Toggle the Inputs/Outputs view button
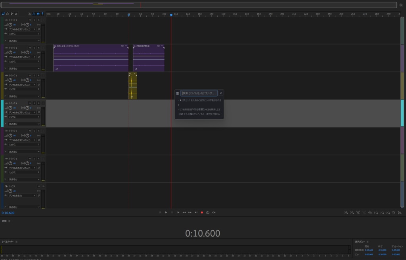The image size is (406, 260). 3,14
